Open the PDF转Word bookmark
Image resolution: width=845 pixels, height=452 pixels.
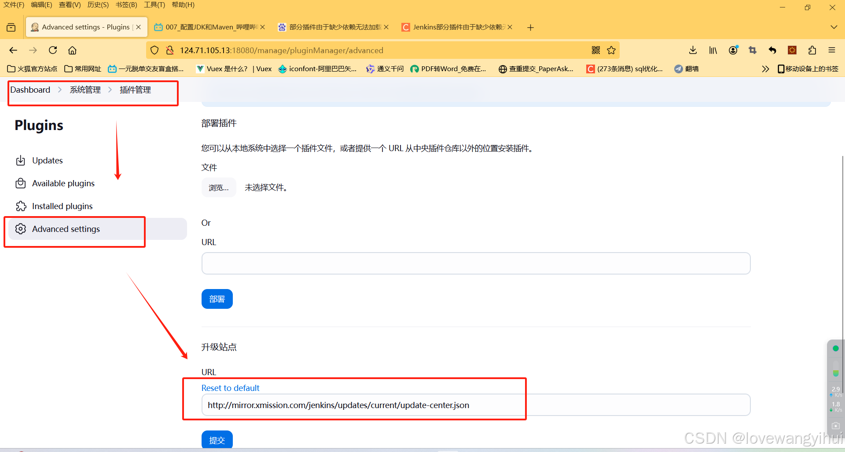click(x=448, y=69)
